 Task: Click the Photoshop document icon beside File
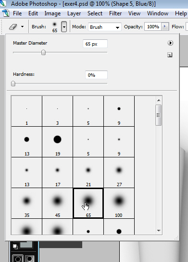[6, 13]
